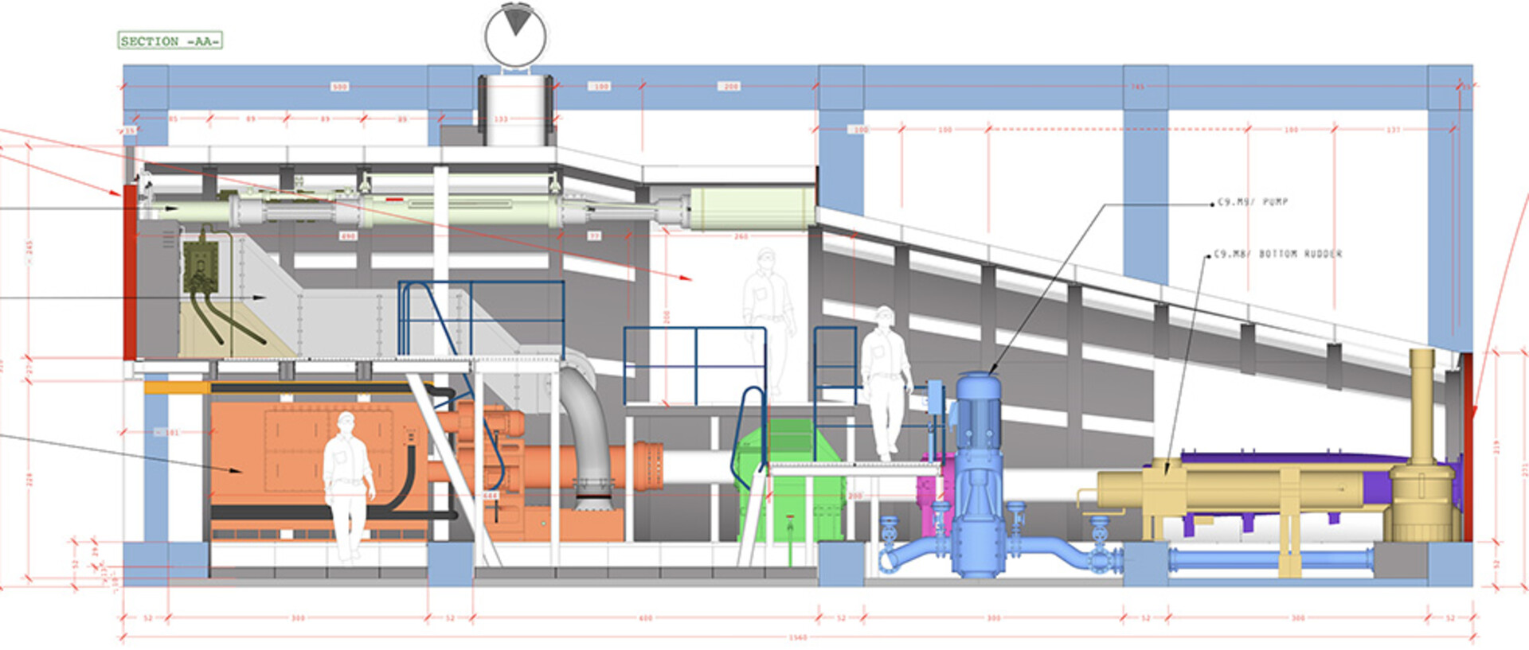Screen dimensions: 1529x650
Task: Select the 1560 overall length dimension
Action: tap(797, 637)
